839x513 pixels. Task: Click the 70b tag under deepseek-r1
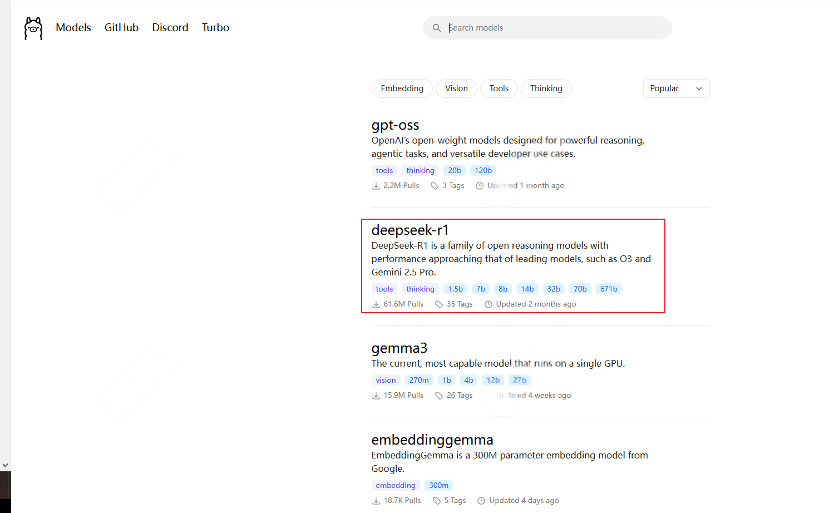point(580,289)
